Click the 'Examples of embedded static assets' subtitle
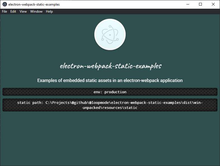The image size is (220, 166). click(110, 80)
